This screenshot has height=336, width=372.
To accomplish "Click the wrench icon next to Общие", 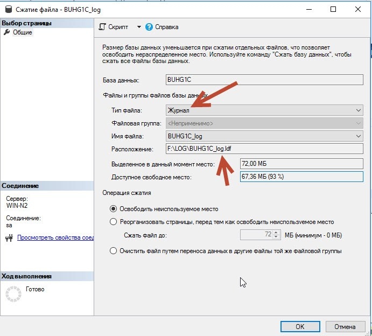I will tap(6, 32).
